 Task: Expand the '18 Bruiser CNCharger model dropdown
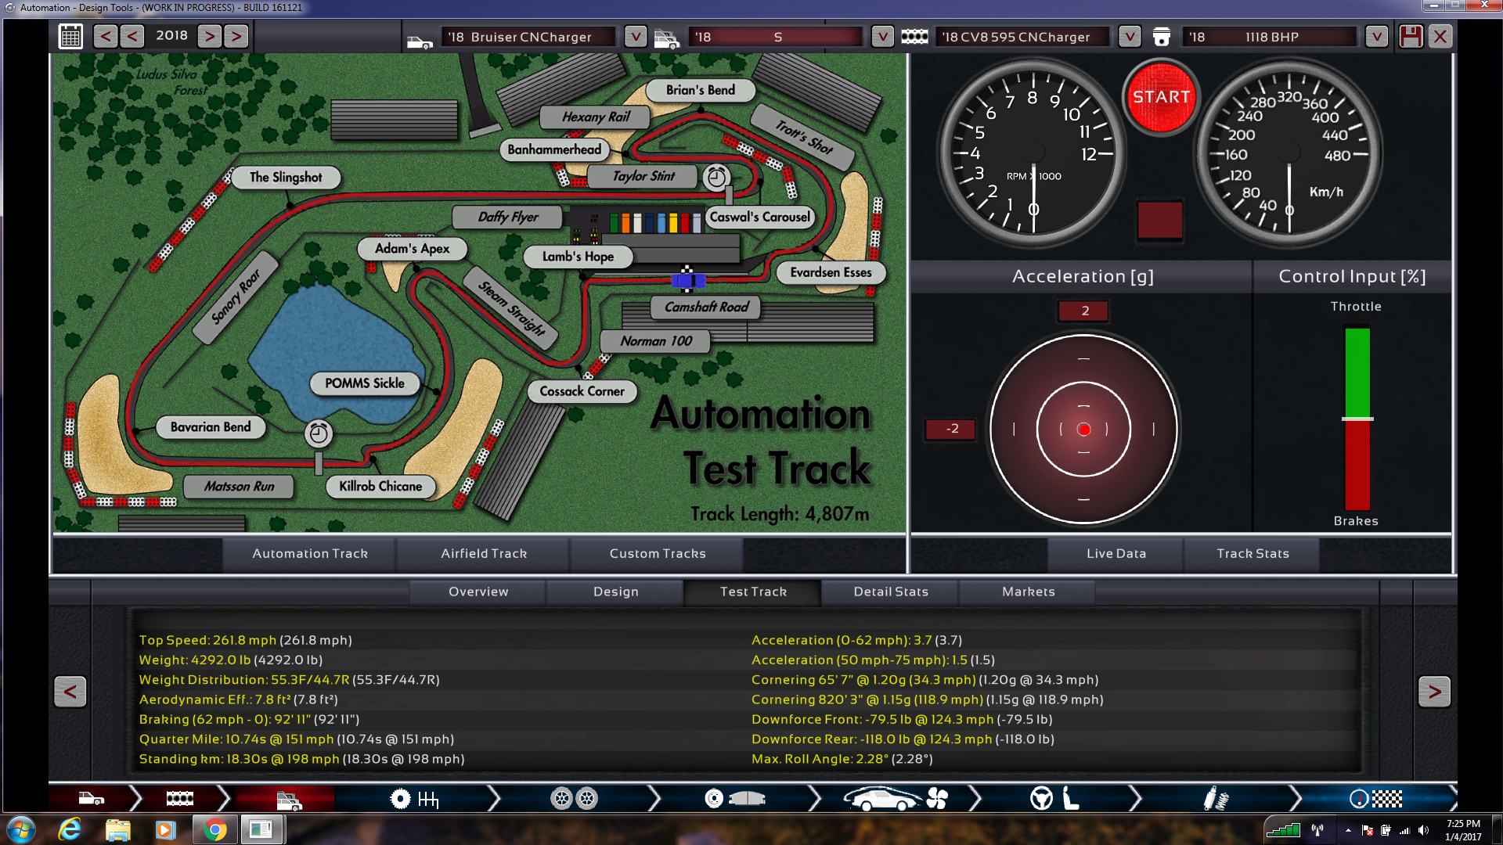coord(635,37)
